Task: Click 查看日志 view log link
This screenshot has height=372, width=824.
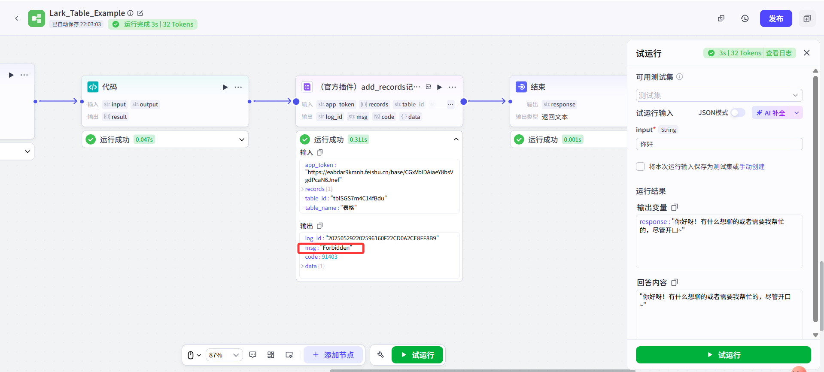Action: coord(779,53)
